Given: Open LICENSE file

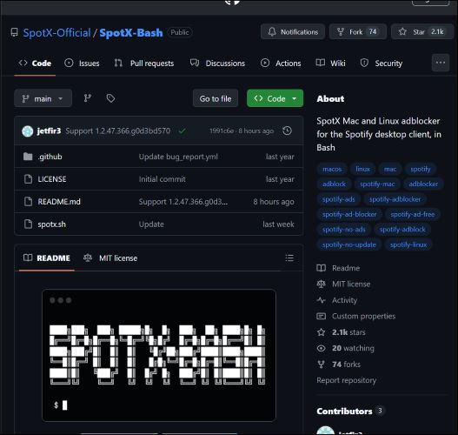Looking at the screenshot, I should pos(51,179).
